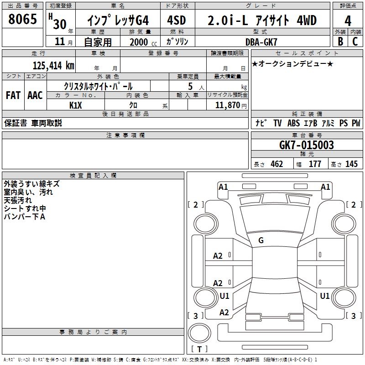Screen dimensions: 365x365
Task: Select リサイクル預託金 header
Action: pyautogui.click(x=227, y=95)
